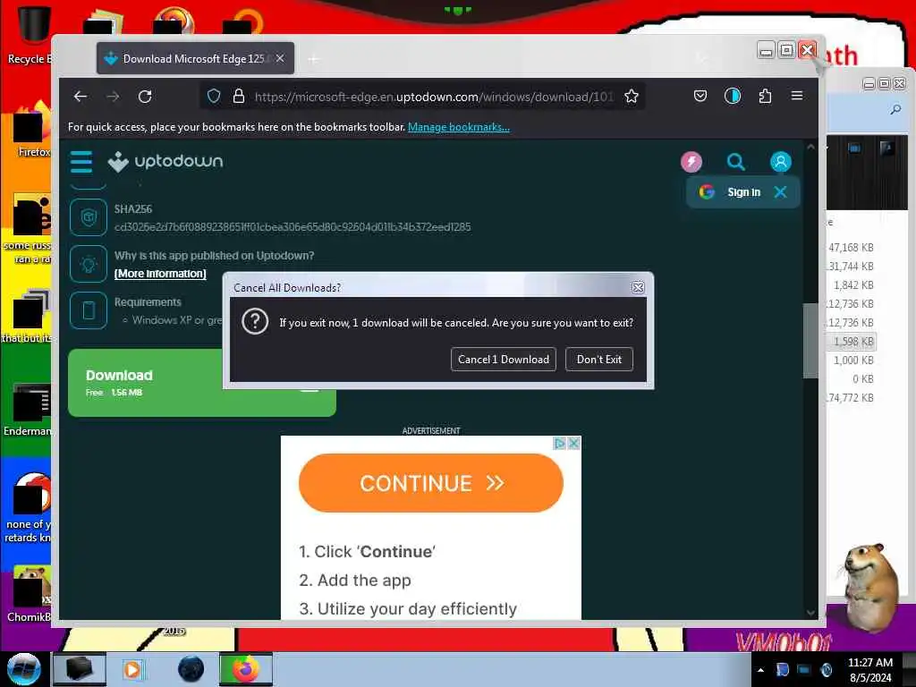Image resolution: width=916 pixels, height=687 pixels.
Task: Click the AdChoices triangle icon
Action: [560, 444]
